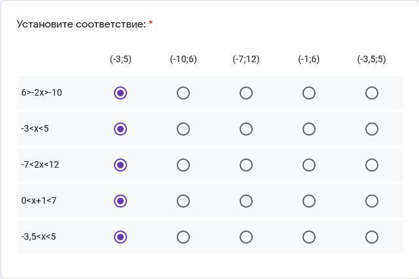
Task: Pick (-10;6) for row -3,5<x<5
Action: coord(183,237)
